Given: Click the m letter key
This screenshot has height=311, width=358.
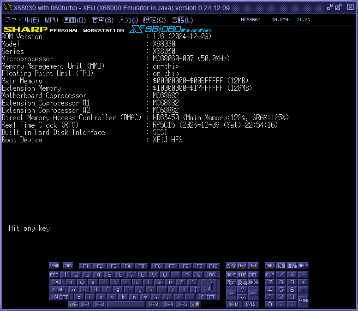Looking at the screenshot, I should (145, 297).
